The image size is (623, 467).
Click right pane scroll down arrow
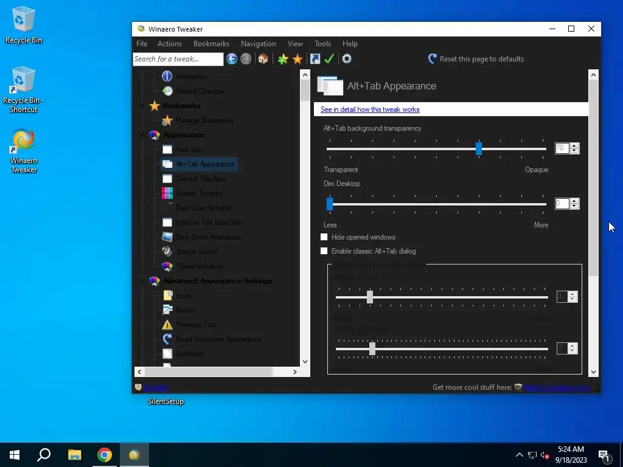point(593,372)
